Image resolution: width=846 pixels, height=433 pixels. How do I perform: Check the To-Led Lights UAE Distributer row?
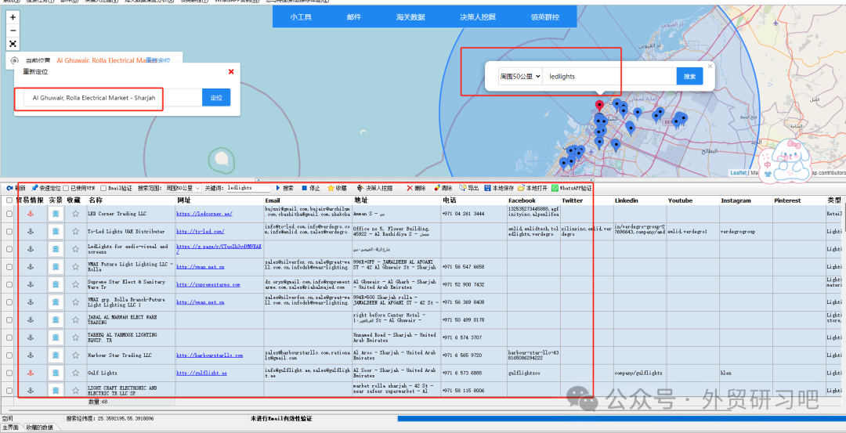point(9,231)
